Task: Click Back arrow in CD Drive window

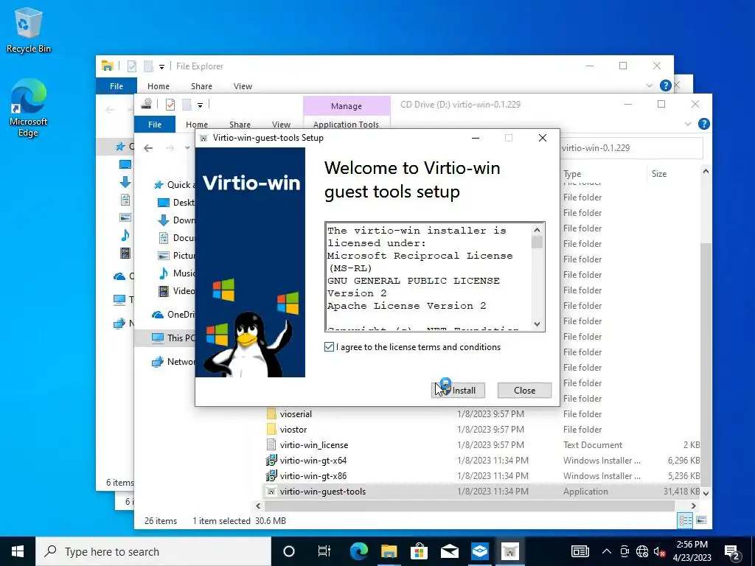Action: click(148, 147)
